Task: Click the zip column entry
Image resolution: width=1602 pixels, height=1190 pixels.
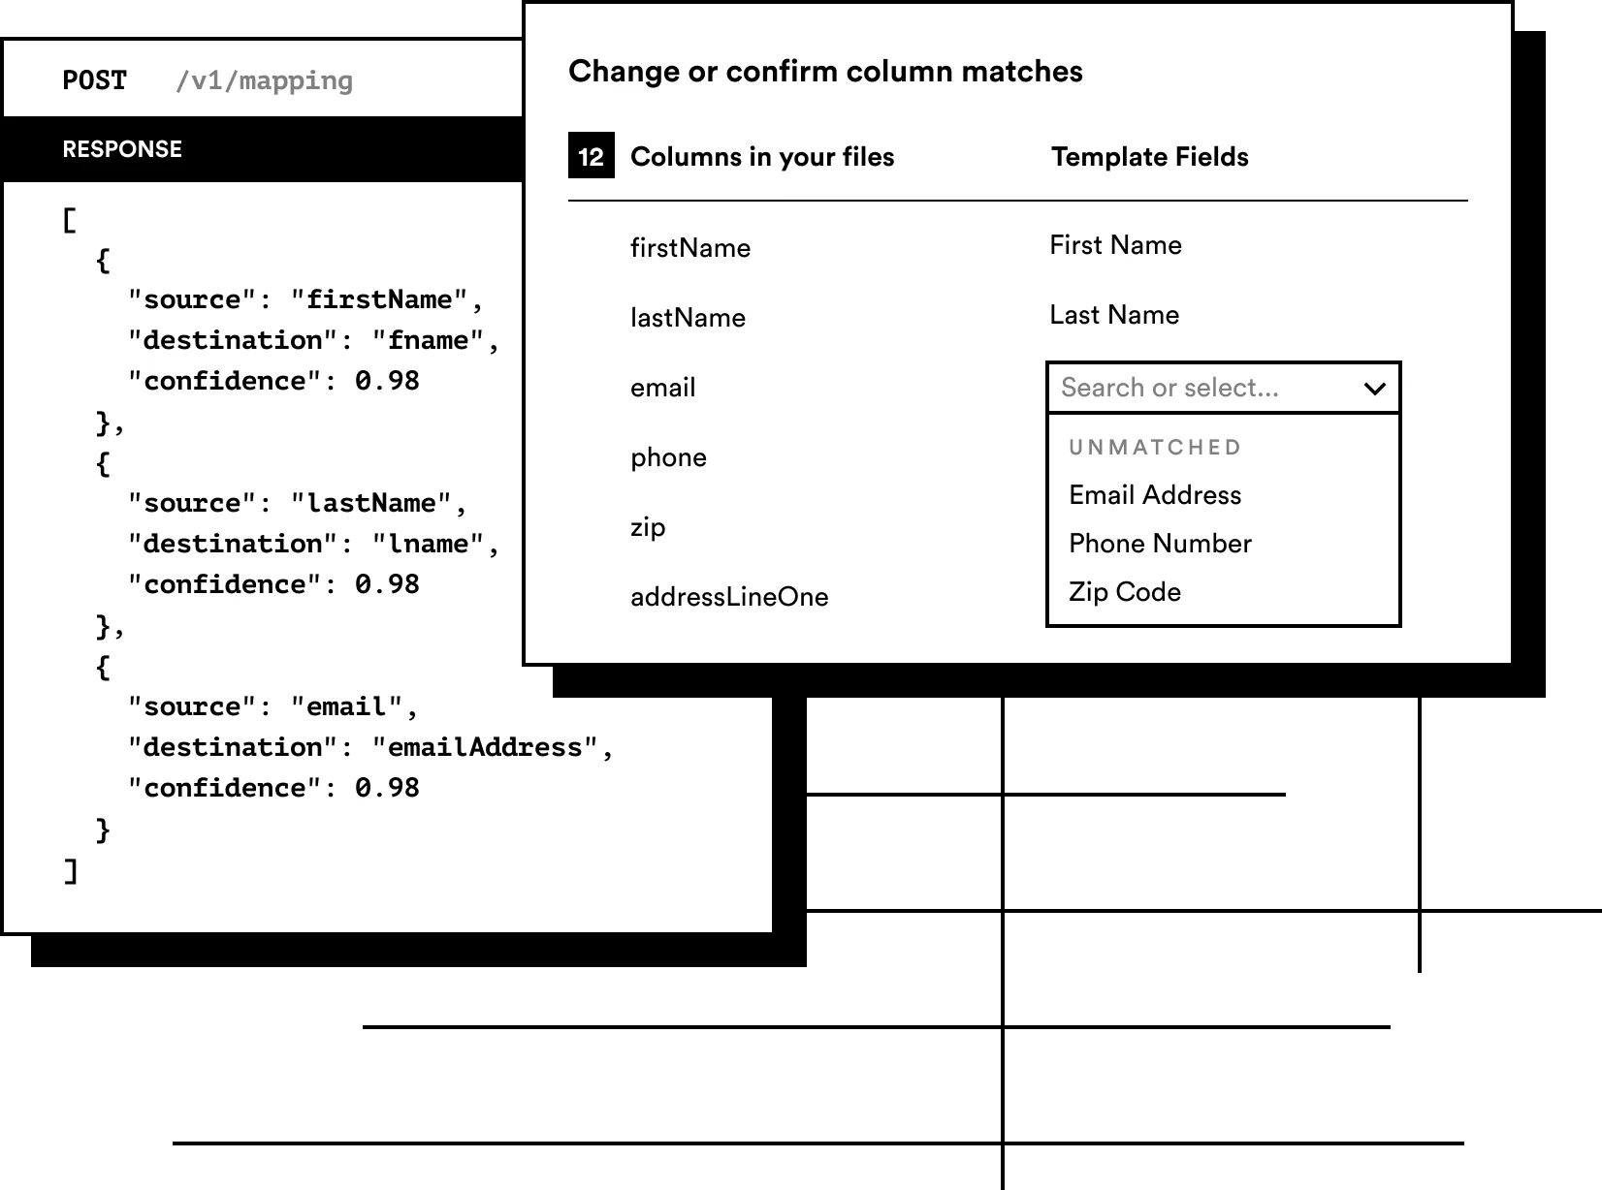Action: [648, 527]
